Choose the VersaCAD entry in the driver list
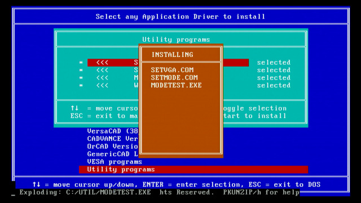361x203 pixels. click(113, 131)
